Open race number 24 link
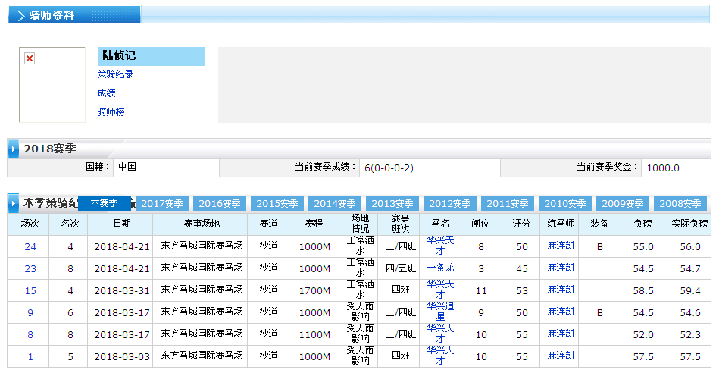Image resolution: width=719 pixels, height=376 pixels. [x=30, y=246]
